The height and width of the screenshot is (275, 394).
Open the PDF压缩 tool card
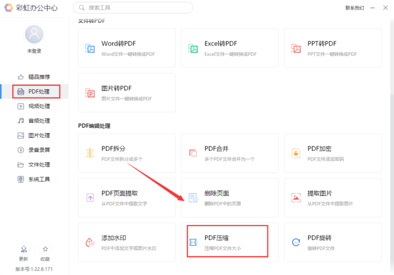tap(230, 242)
